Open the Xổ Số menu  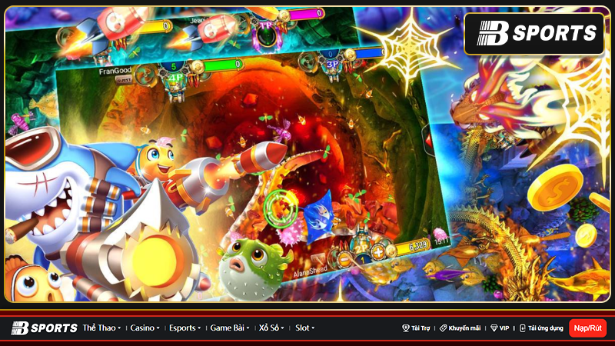(x=268, y=328)
